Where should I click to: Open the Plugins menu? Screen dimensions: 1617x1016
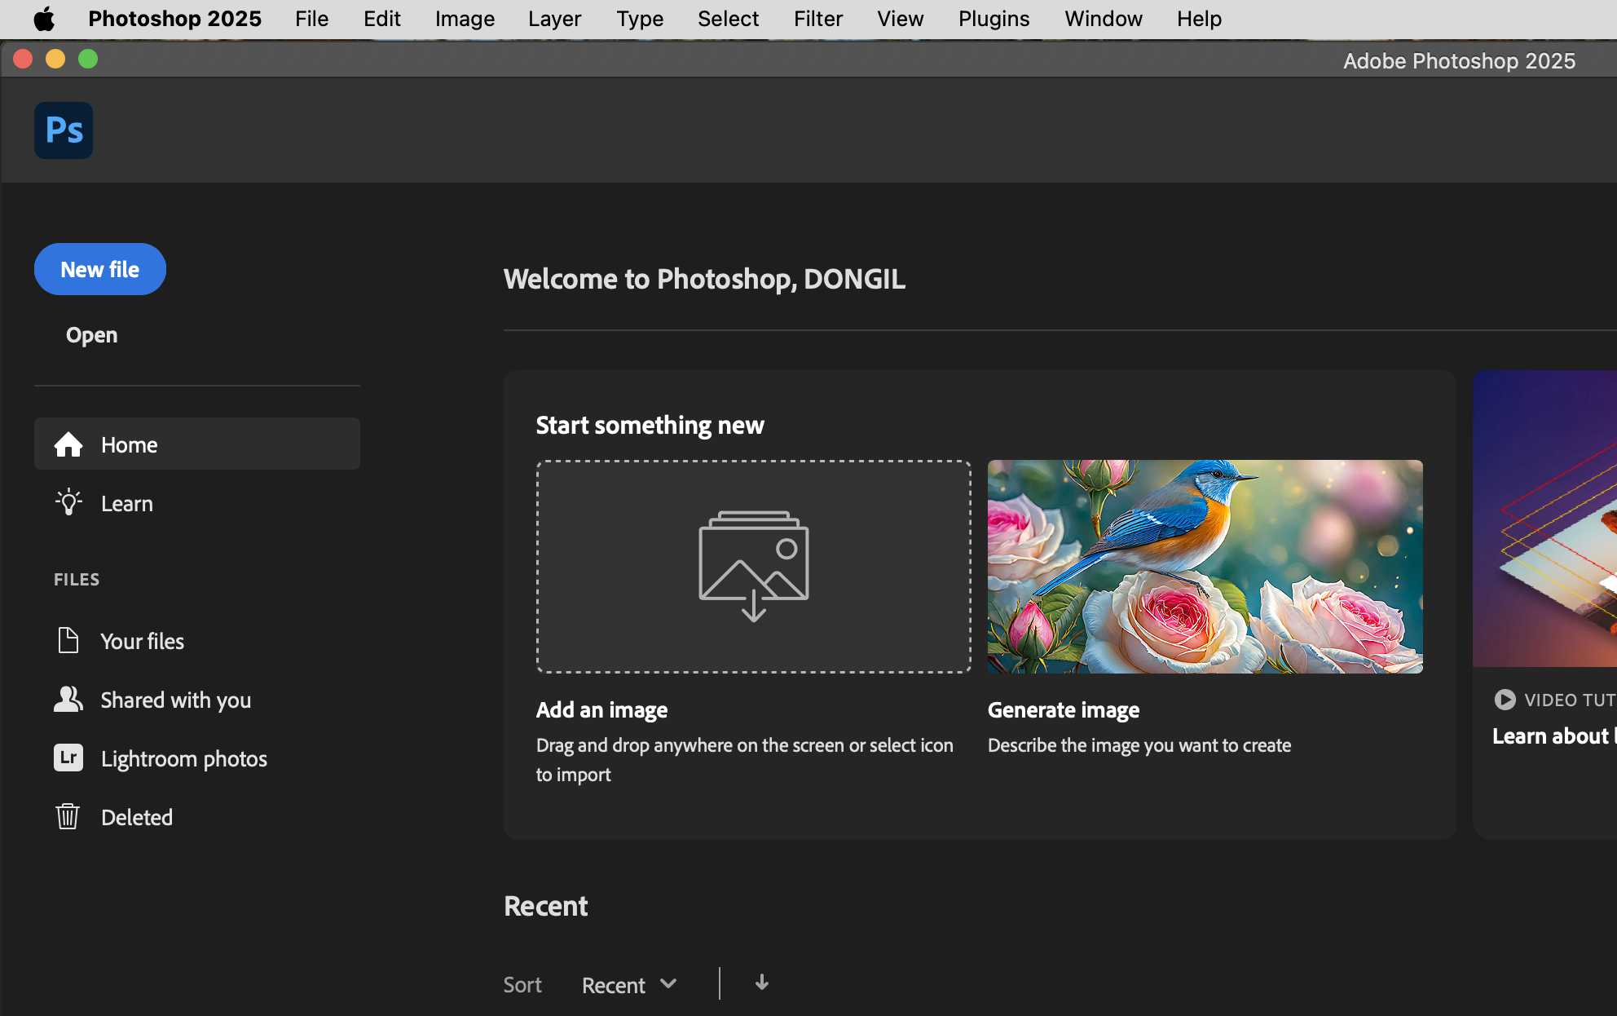[994, 19]
